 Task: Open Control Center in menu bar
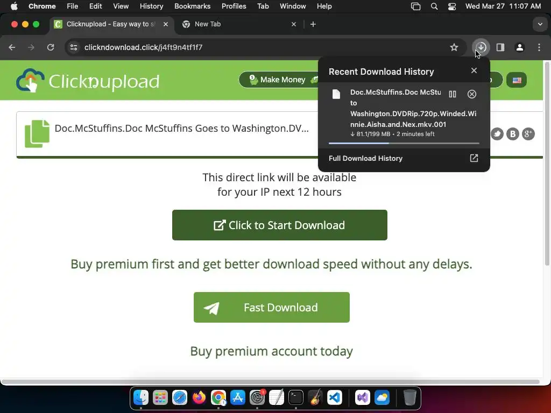pos(452,6)
